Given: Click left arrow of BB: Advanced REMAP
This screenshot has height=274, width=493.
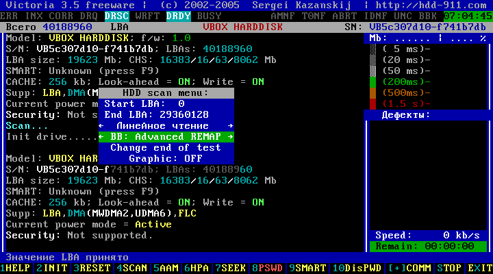Looking at the screenshot, I should [101, 137].
